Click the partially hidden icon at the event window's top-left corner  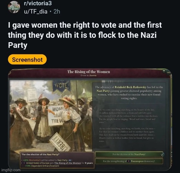coord(9,72)
